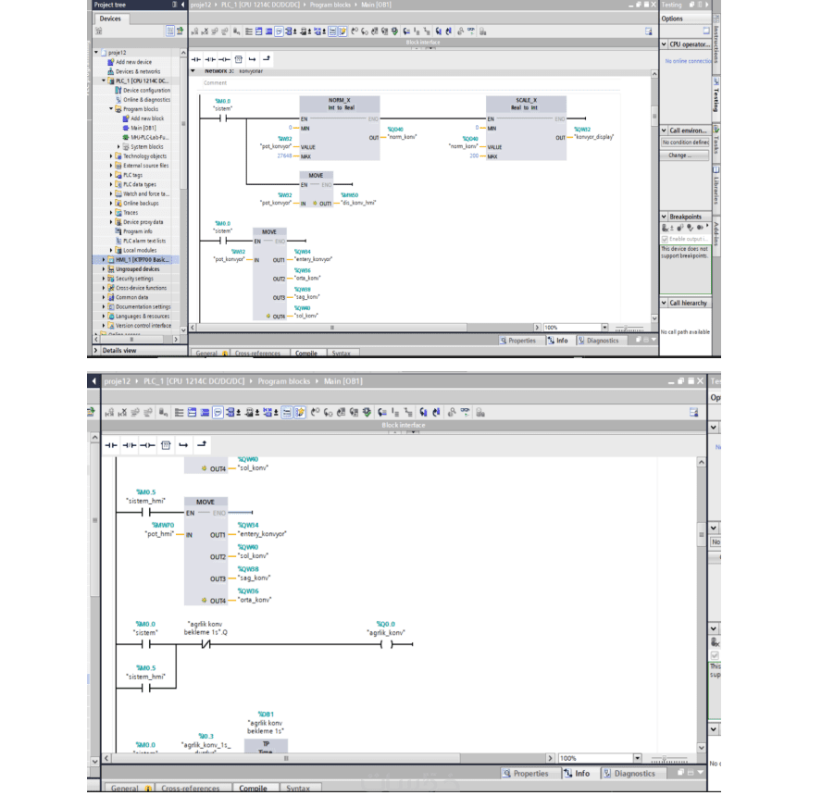Viewport: 822px width, 808px height.
Task: Close branch tool in upper window
Action: 267,58
